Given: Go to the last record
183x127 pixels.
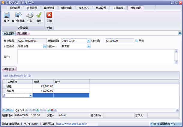Looking at the screenshot, I should tap(34, 110).
